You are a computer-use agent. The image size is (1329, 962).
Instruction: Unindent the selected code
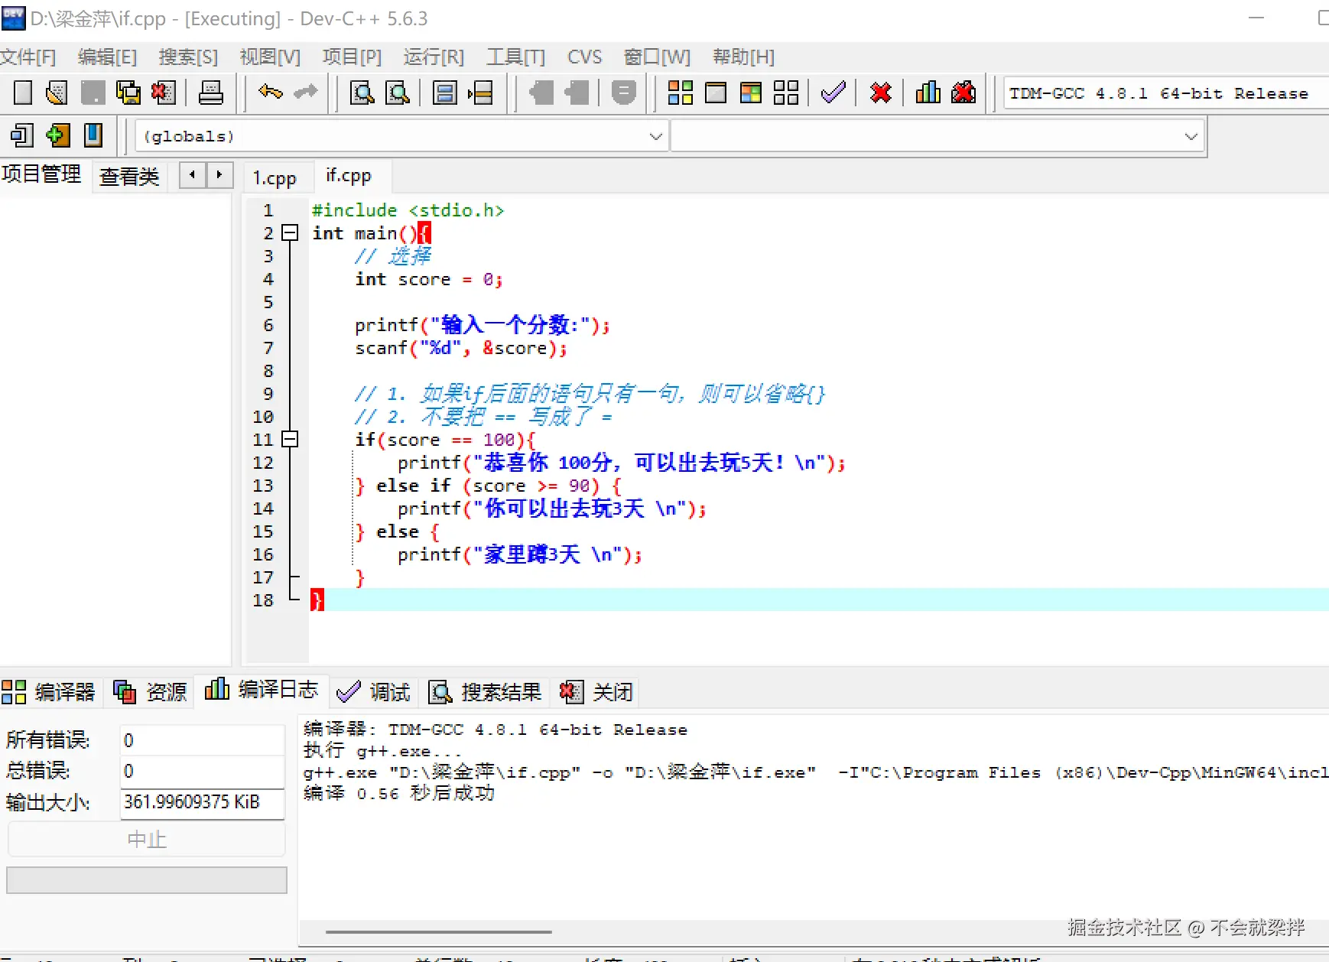click(541, 93)
